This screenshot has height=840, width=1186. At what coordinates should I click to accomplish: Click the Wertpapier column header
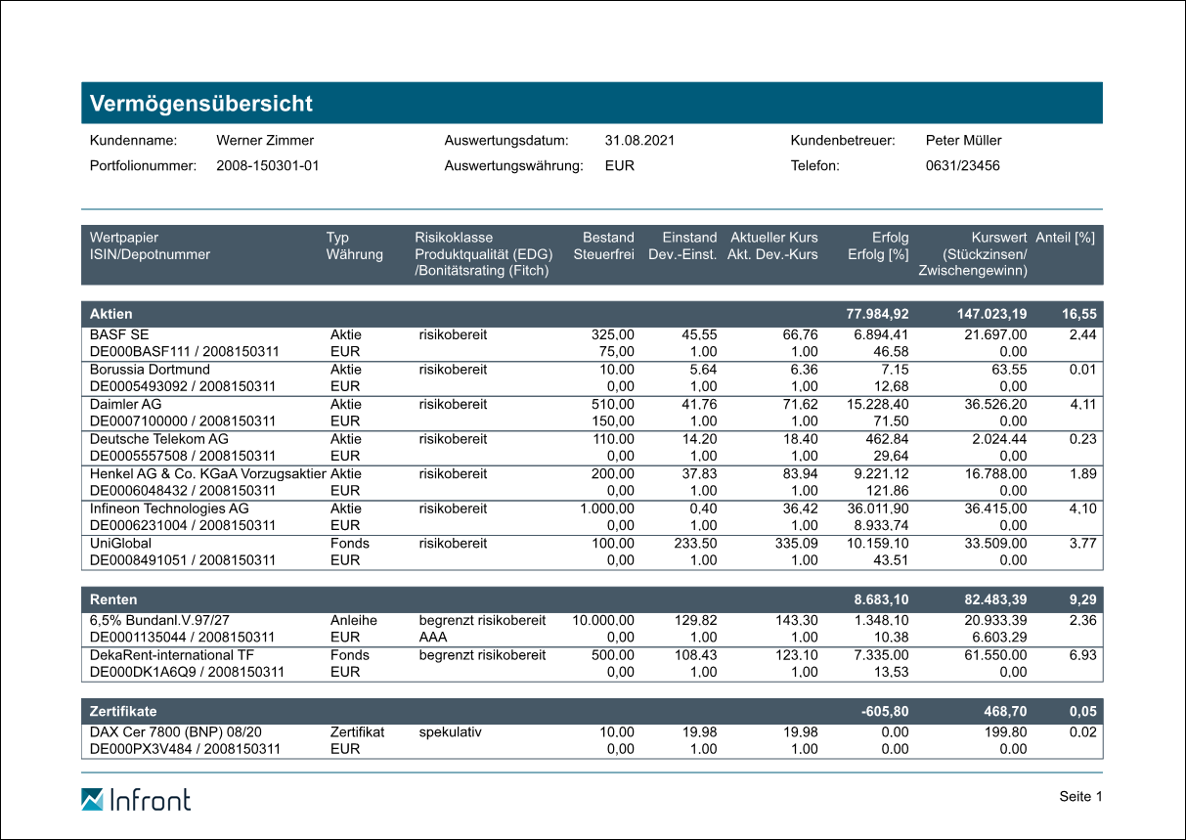[124, 238]
